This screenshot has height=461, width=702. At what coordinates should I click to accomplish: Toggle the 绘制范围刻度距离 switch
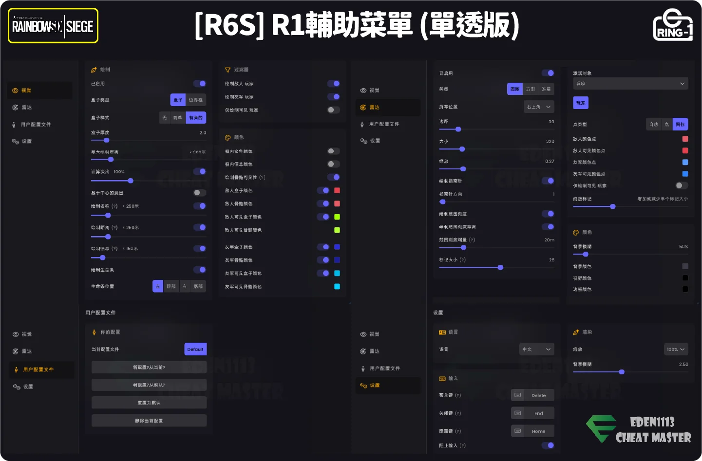(548, 227)
